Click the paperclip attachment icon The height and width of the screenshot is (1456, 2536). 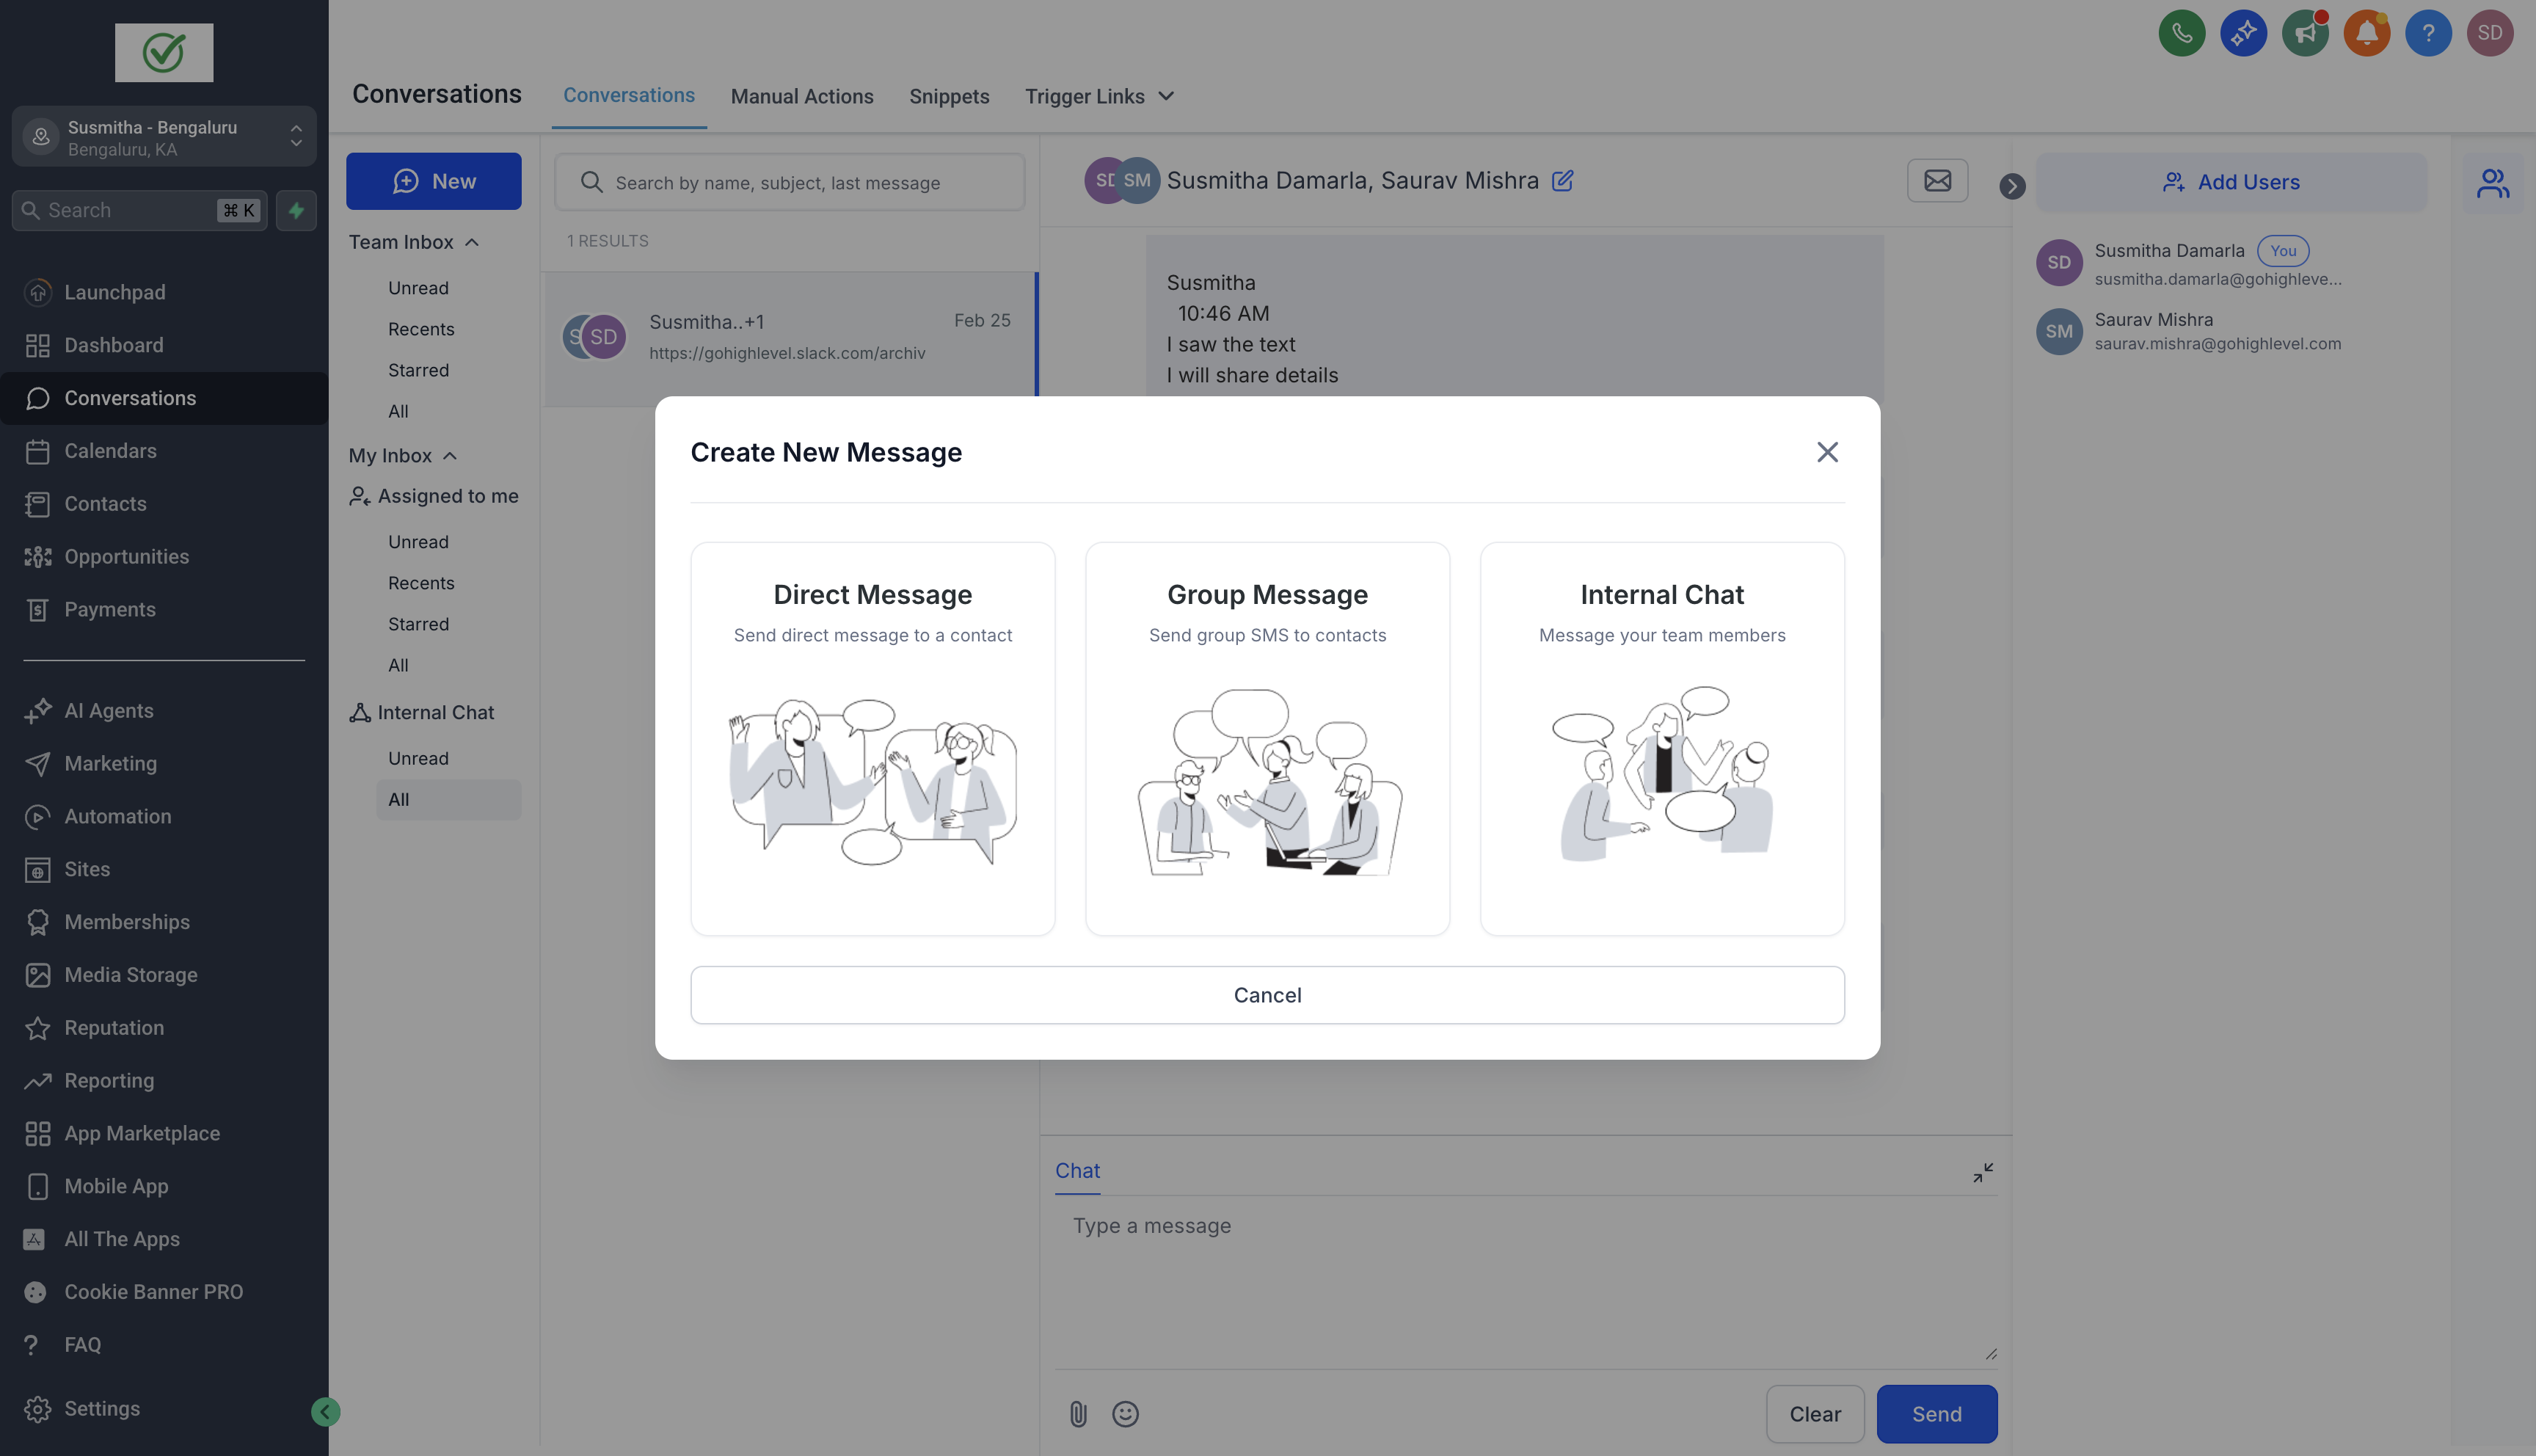tap(1077, 1413)
